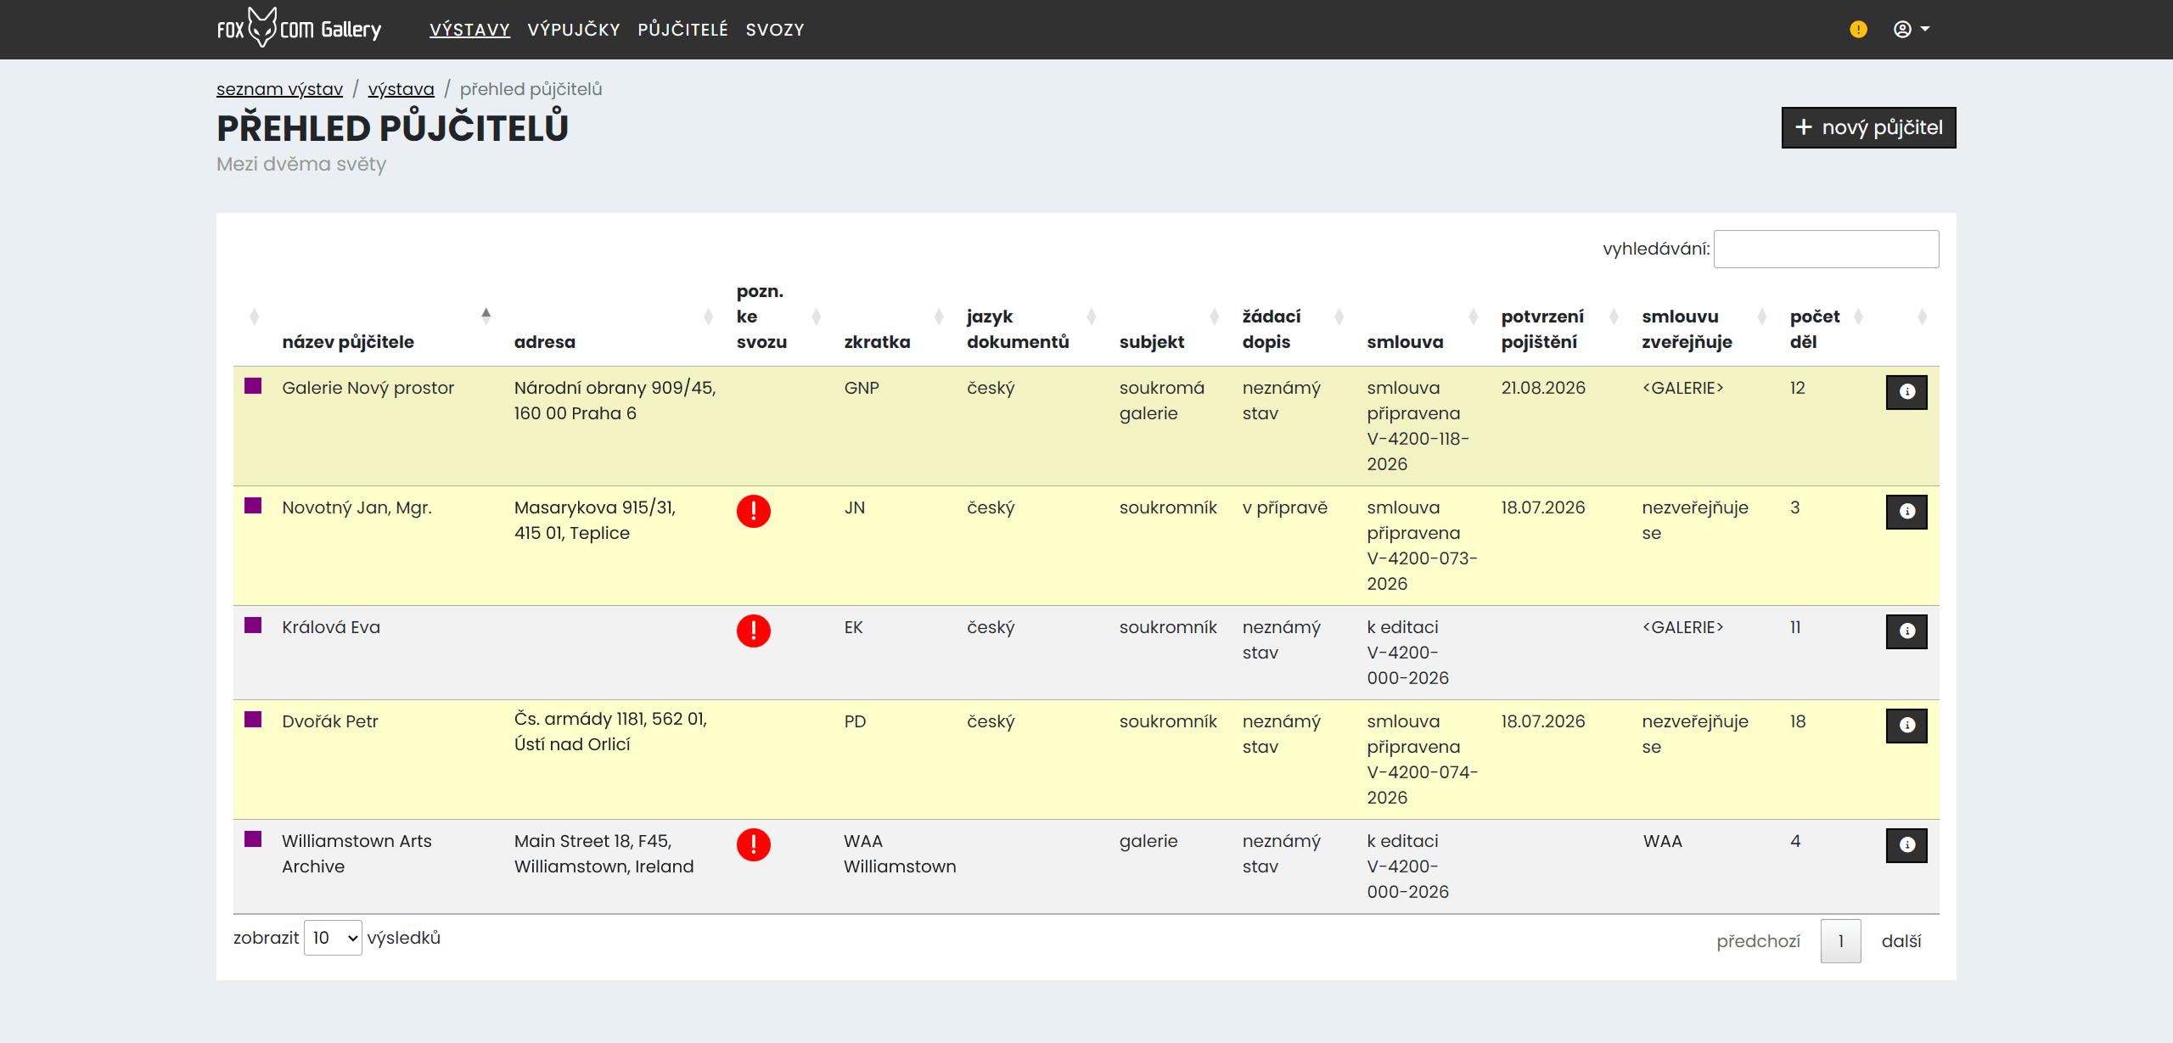Click red alert icon for Williamstown Arts Archive
The image size is (2173, 1043).
(753, 844)
